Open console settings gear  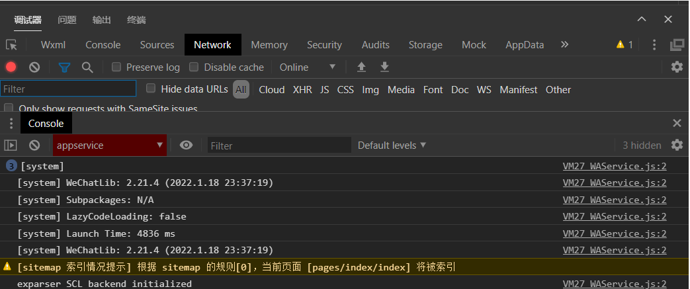[677, 145]
